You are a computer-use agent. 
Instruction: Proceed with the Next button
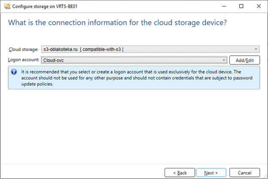click(211, 173)
